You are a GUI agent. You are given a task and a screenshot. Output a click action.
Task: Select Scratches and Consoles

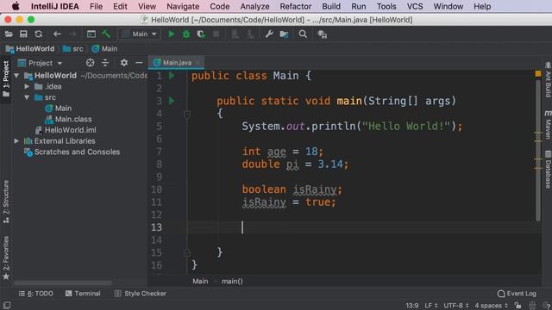[72, 152]
